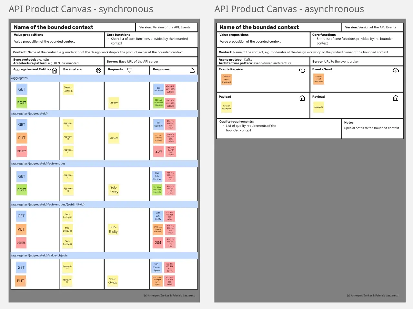Click the /aggregates/{aggregateId}/value-objects blue header row

[104, 255]
